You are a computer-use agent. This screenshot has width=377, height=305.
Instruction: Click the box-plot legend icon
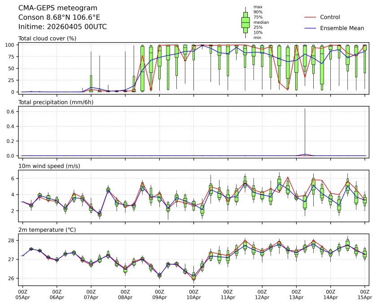tap(245, 22)
